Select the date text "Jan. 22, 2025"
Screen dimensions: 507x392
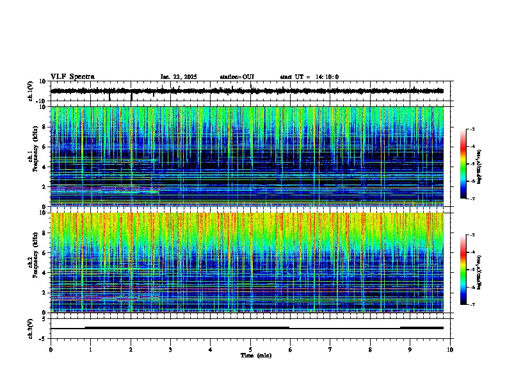179,77
